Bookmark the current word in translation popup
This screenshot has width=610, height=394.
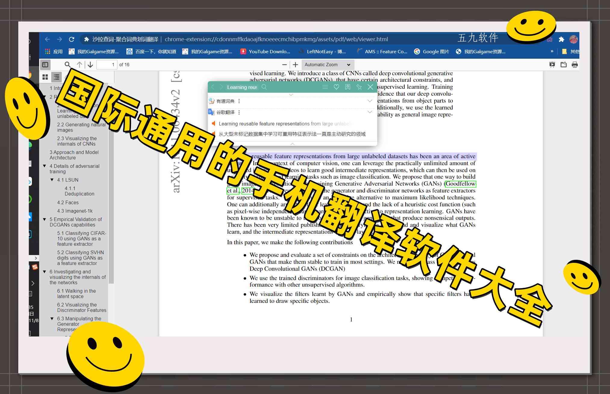pyautogui.click(x=348, y=87)
